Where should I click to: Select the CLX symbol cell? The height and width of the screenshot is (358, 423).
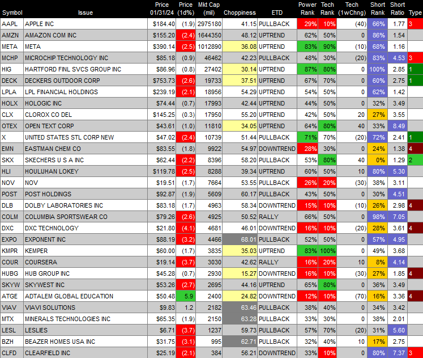[12, 115]
